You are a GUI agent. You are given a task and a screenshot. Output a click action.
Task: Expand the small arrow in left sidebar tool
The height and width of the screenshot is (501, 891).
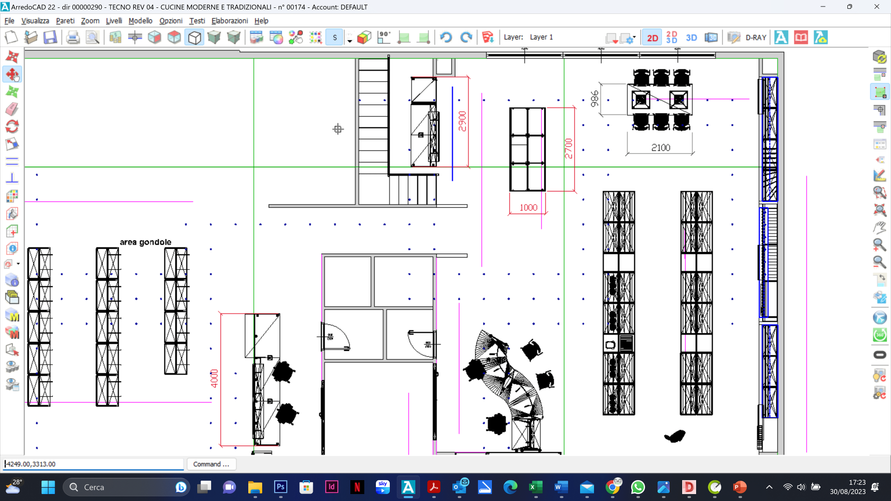point(18,264)
